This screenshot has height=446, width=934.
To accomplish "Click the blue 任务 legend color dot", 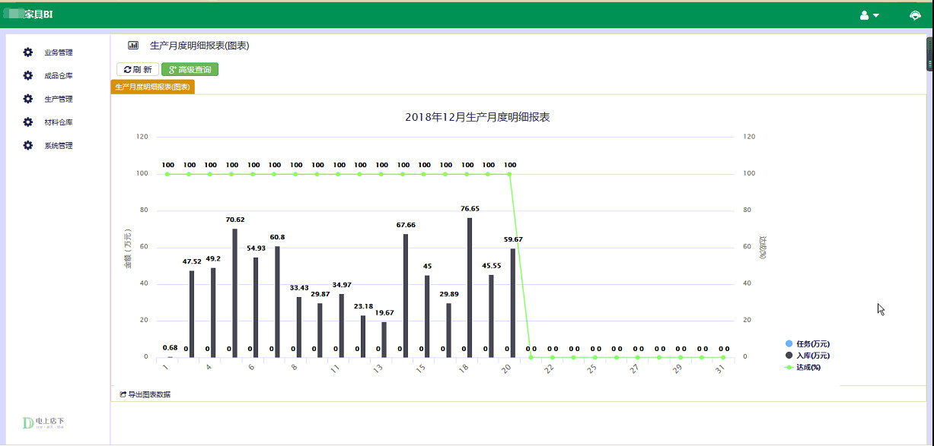I will 789,343.
